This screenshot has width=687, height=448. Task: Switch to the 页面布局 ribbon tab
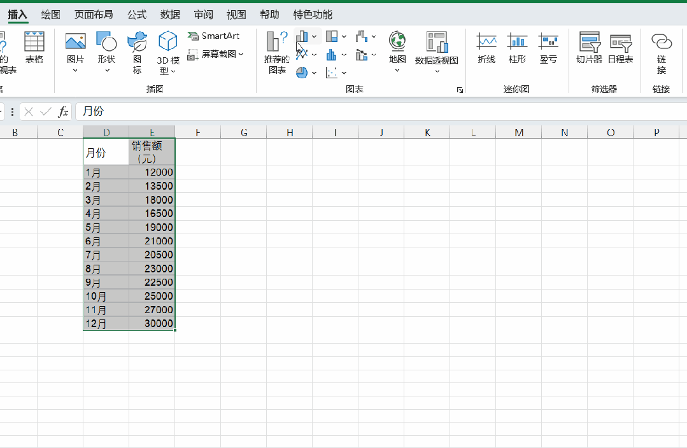point(94,15)
